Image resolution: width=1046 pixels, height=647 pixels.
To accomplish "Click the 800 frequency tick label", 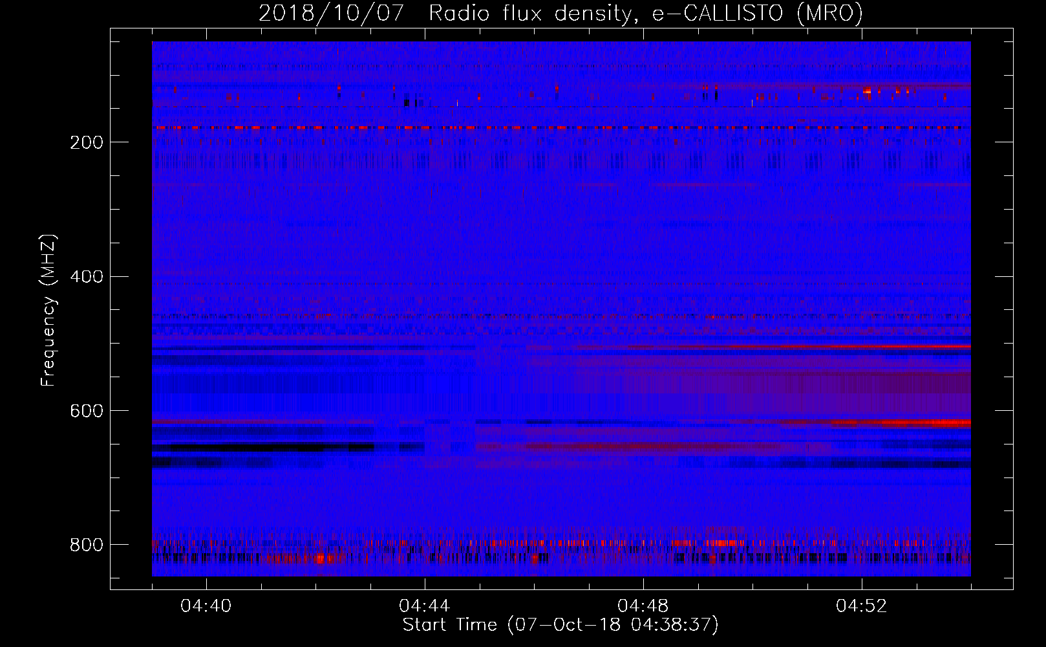I will click(x=87, y=545).
